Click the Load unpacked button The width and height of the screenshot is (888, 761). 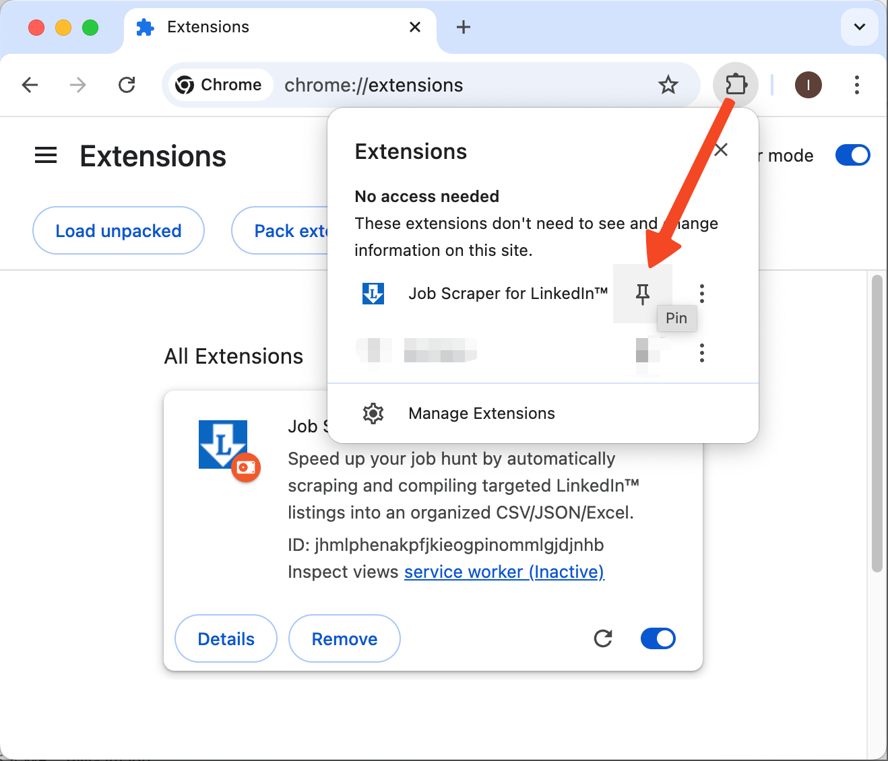point(118,230)
